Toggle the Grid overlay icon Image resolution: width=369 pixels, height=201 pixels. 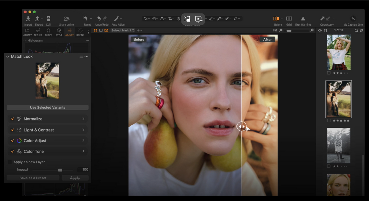coord(289,19)
